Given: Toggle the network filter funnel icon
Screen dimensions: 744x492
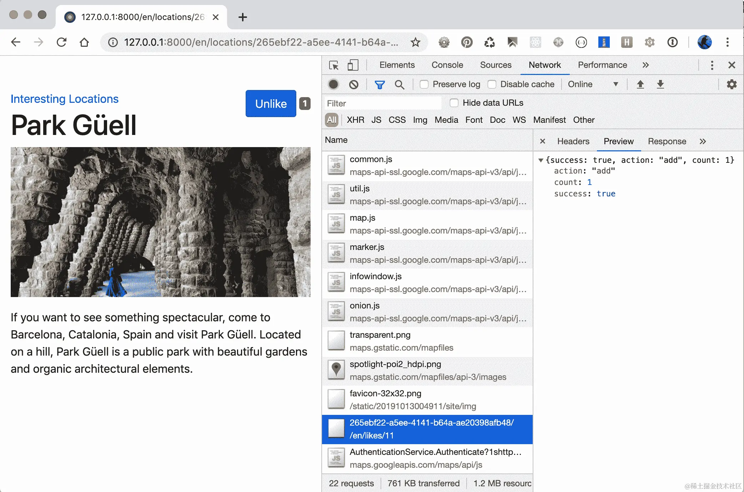Looking at the screenshot, I should point(379,84).
